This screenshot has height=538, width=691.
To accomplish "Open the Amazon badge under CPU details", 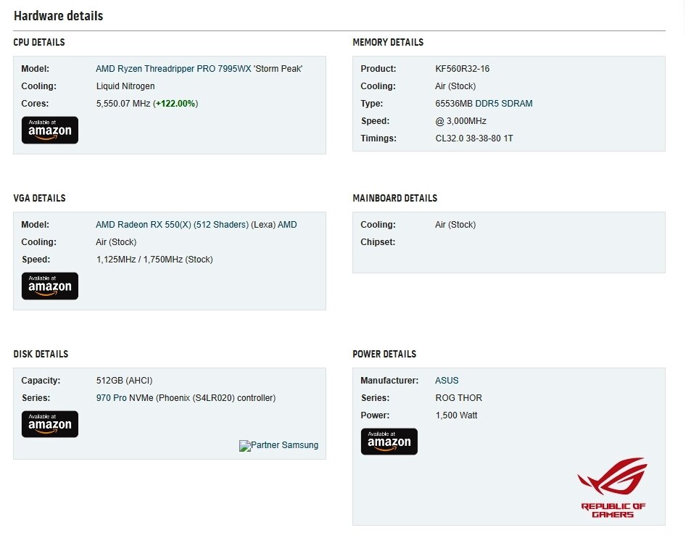I will [50, 130].
